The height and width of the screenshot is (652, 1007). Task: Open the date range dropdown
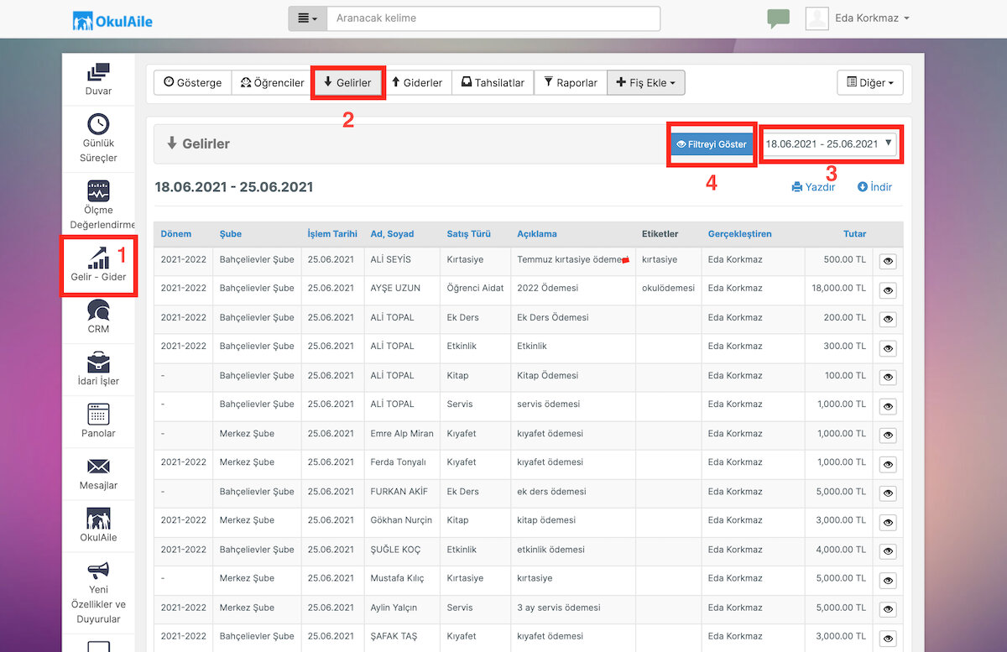(x=829, y=143)
